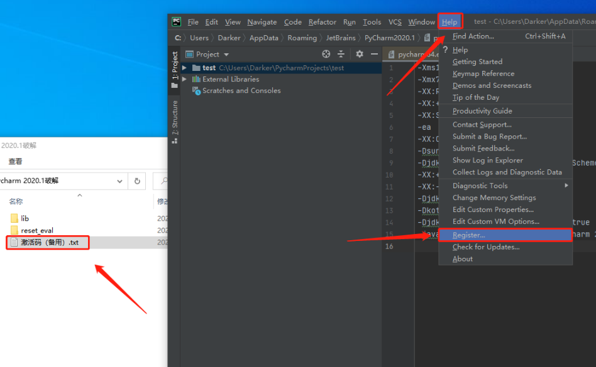The height and width of the screenshot is (367, 596).
Task: Open Diagnostic Tools submenu arrow
Action: (x=566, y=186)
